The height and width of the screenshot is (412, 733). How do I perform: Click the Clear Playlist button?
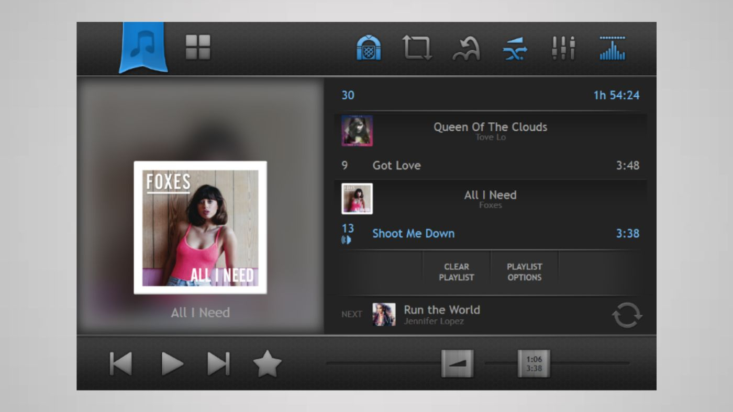pos(457,272)
